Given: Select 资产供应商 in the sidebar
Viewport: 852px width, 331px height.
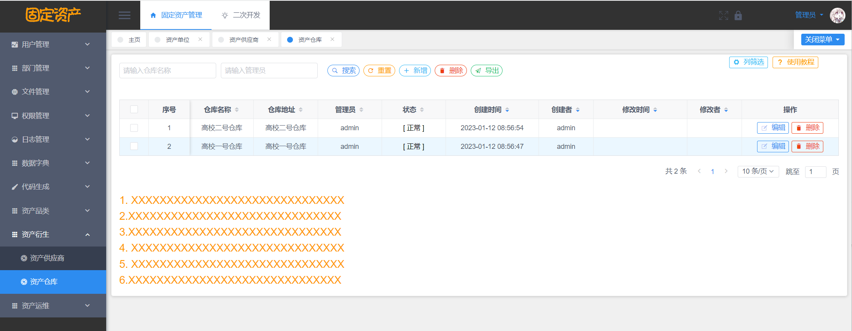Looking at the screenshot, I should (47, 258).
